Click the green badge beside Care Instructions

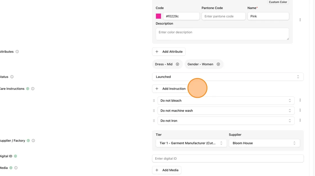(x=28, y=89)
